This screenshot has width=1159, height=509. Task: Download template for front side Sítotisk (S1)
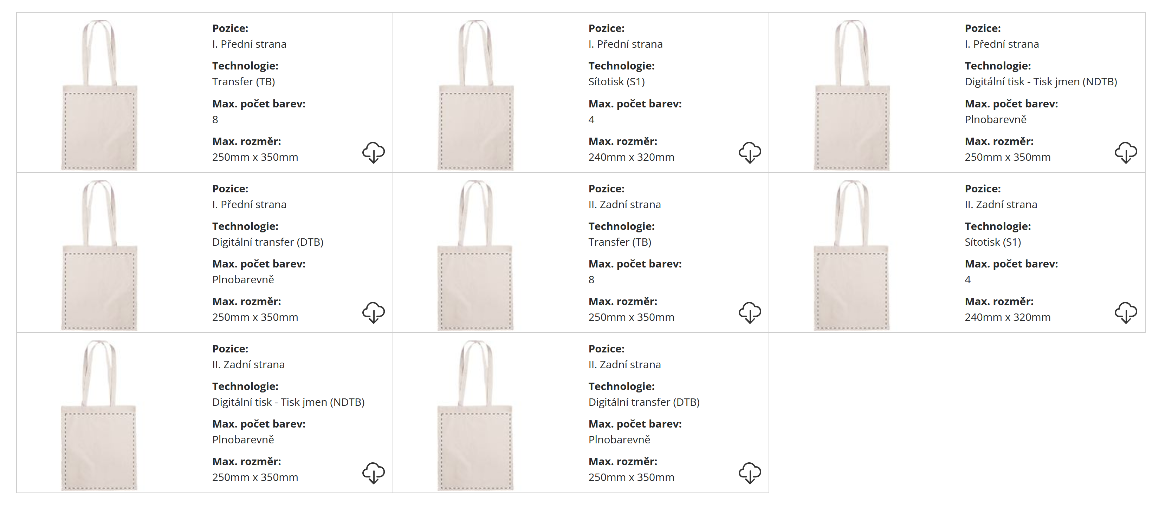point(750,153)
